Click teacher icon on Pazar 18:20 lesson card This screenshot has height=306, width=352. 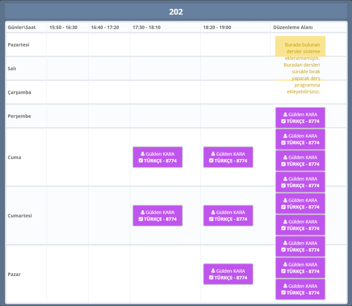213,271
